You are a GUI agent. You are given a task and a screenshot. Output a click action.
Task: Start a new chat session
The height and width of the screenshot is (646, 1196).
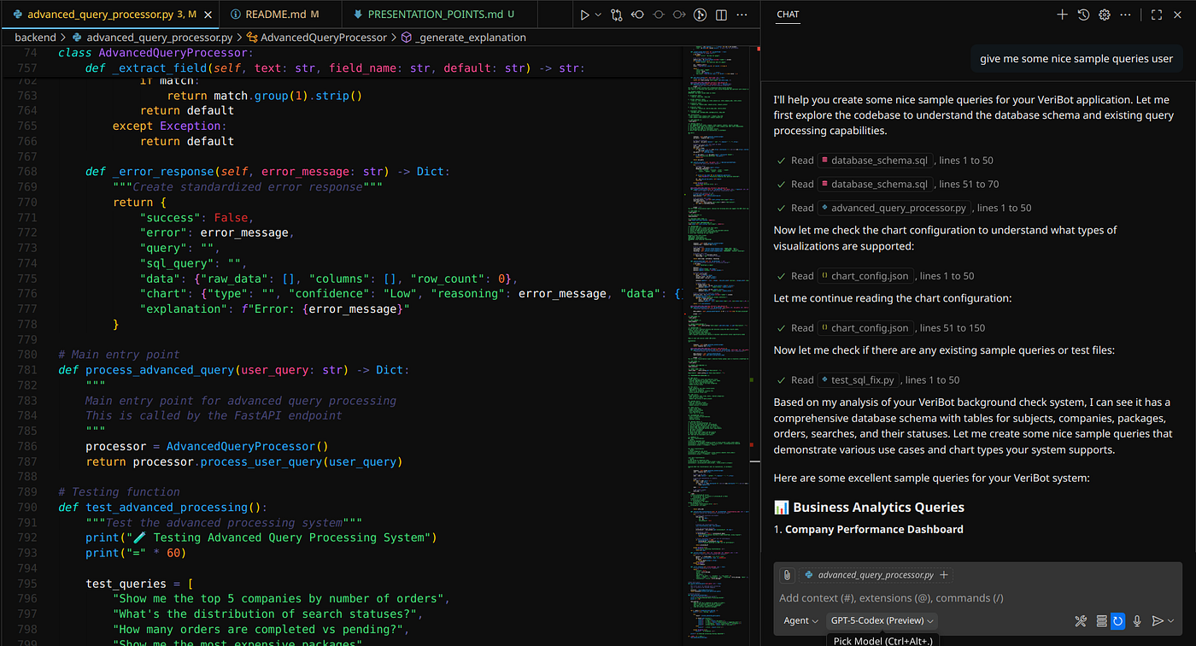coord(1062,14)
